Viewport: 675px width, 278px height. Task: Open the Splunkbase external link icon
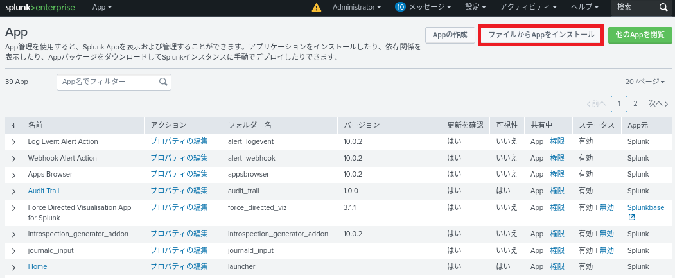[x=631, y=218]
